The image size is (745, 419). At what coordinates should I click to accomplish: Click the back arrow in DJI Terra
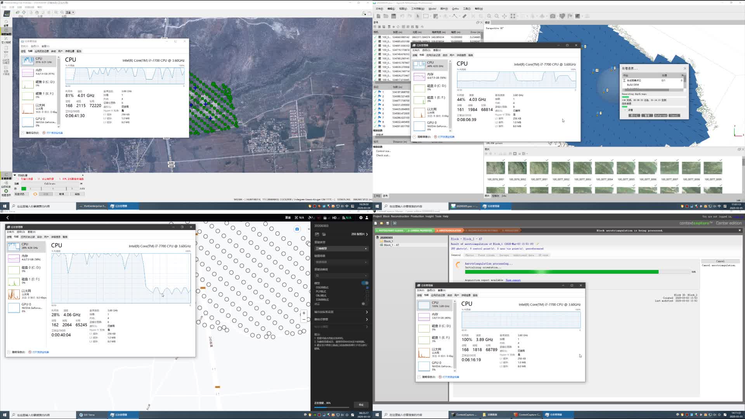point(7,218)
